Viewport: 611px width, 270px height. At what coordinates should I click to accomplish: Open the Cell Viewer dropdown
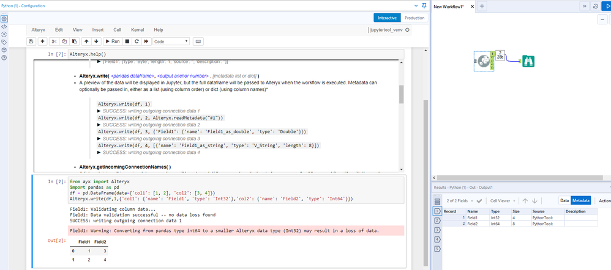point(503,201)
